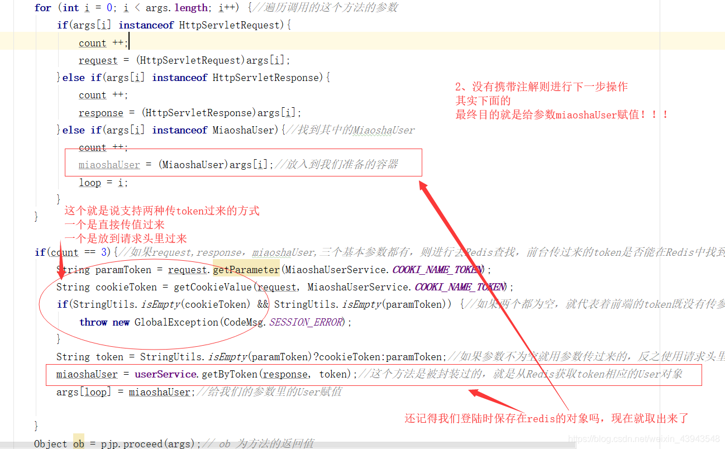The height and width of the screenshot is (449, 725).
Task: Click the comment "遍历调用的这个方法的参数"
Action: coord(331,7)
